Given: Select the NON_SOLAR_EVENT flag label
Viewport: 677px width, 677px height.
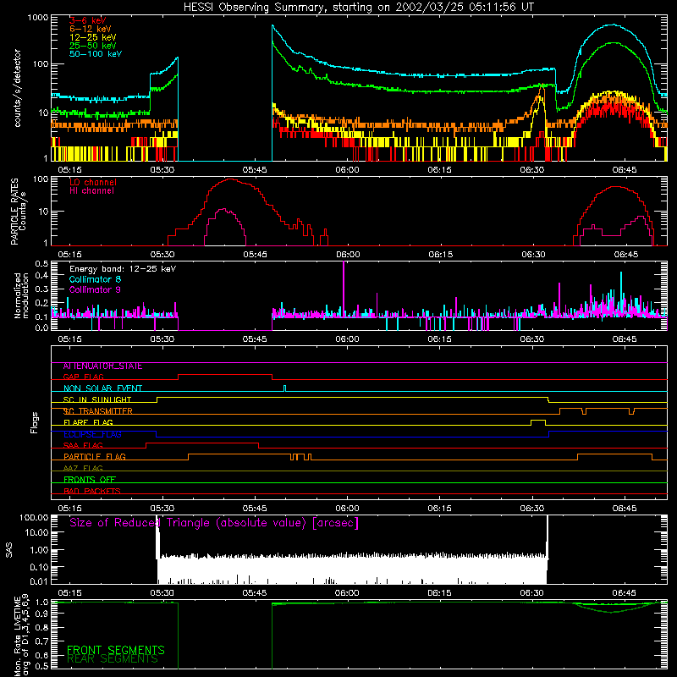Looking at the screenshot, I should pyautogui.click(x=102, y=388).
